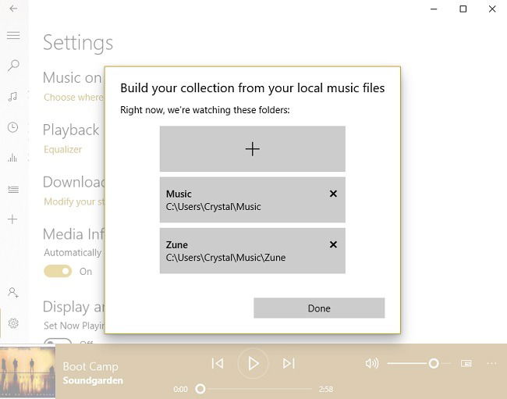Viewport: 507px width, 399px height.
Task: Click the Modify your link under Downloads
Action: click(74, 201)
